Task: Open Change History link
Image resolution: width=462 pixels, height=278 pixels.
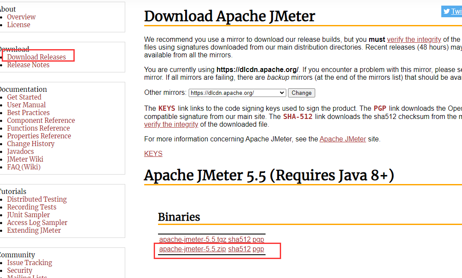Action: (31, 144)
